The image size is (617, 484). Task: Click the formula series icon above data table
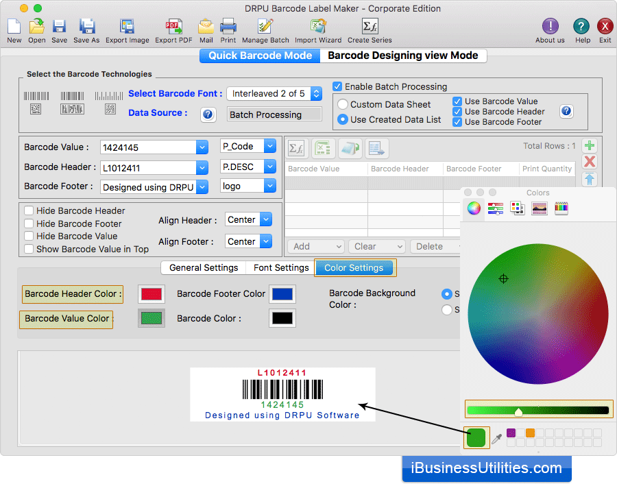coord(296,148)
